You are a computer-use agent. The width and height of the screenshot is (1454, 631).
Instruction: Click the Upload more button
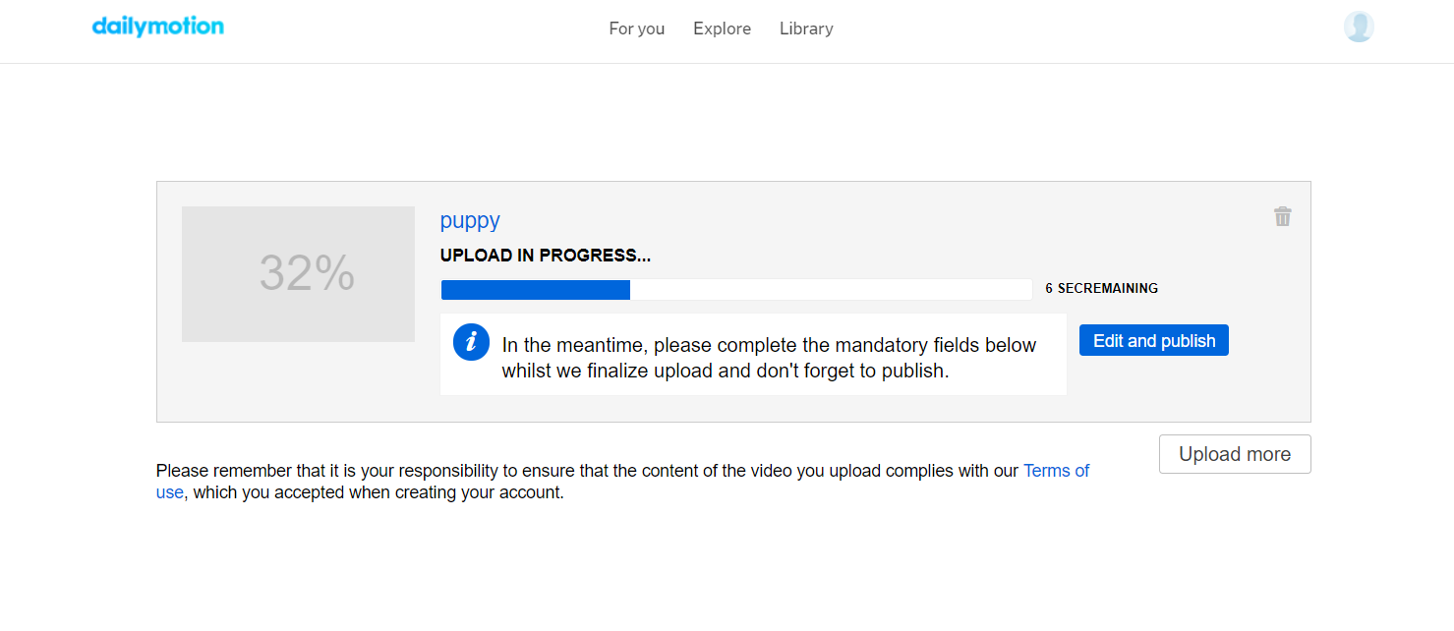point(1235,454)
